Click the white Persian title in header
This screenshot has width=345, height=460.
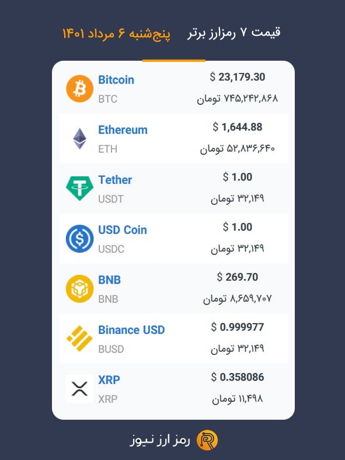point(234,33)
